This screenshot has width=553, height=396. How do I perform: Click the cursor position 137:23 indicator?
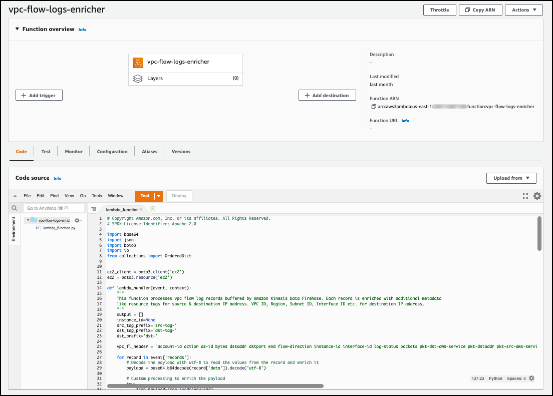coord(477,378)
